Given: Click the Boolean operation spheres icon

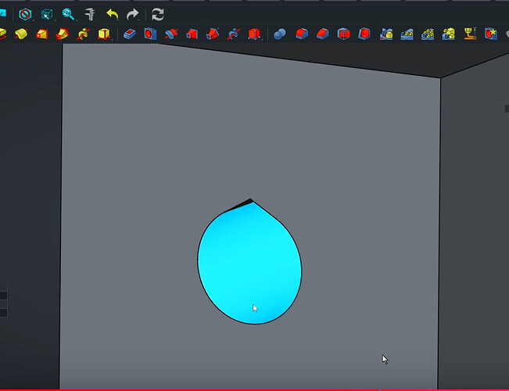Looking at the screenshot, I should pos(279,34).
